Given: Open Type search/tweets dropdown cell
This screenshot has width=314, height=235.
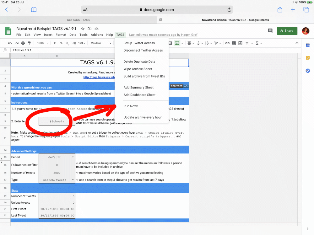Looking at the screenshot, I should pyautogui.click(x=57, y=180).
